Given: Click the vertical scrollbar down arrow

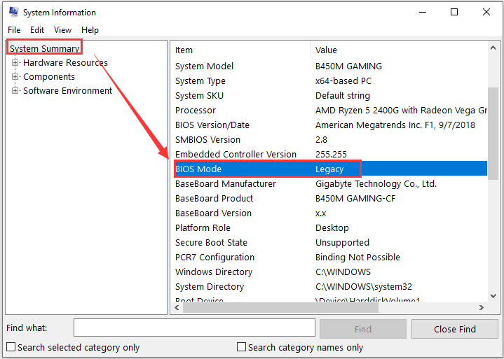Looking at the screenshot, I should coord(493,296).
